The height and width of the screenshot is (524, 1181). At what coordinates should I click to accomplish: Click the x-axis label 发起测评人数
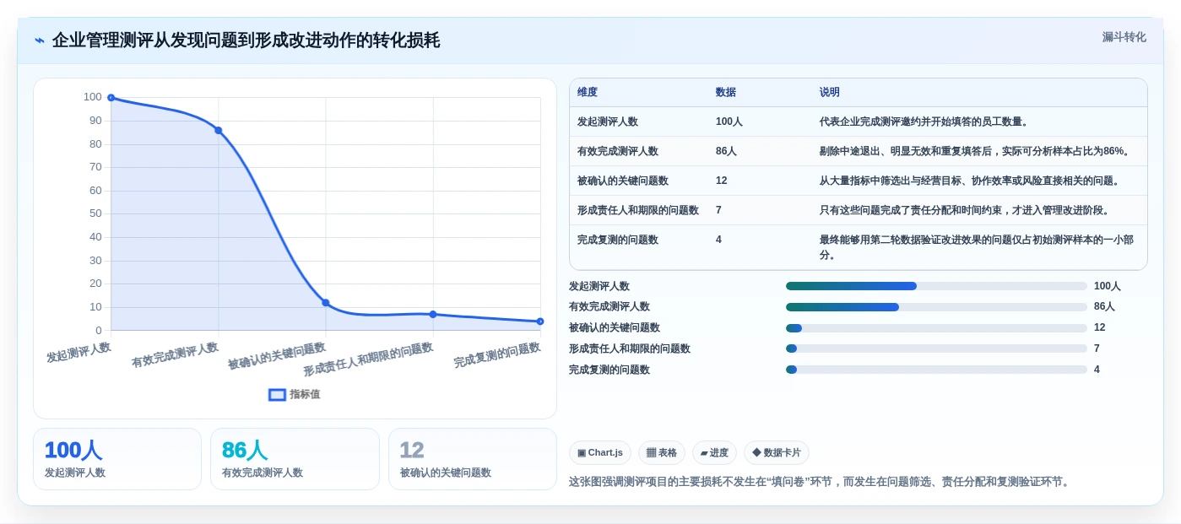pyautogui.click(x=79, y=353)
